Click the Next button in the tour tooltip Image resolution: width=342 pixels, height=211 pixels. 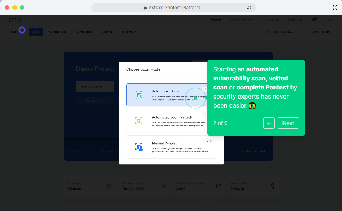coord(288,123)
